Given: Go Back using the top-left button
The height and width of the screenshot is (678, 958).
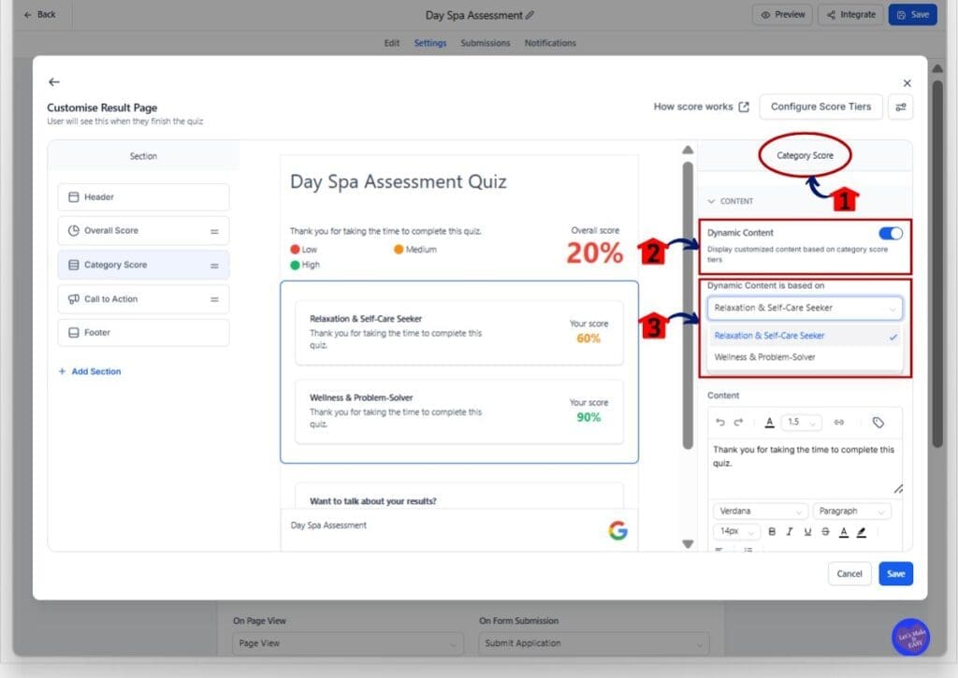Looking at the screenshot, I should 39,15.
